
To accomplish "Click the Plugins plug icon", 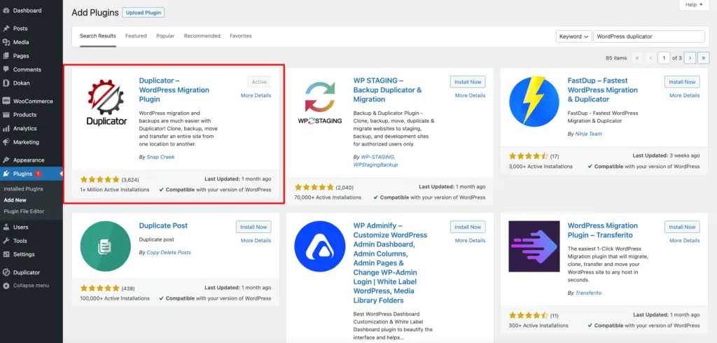I will point(6,174).
